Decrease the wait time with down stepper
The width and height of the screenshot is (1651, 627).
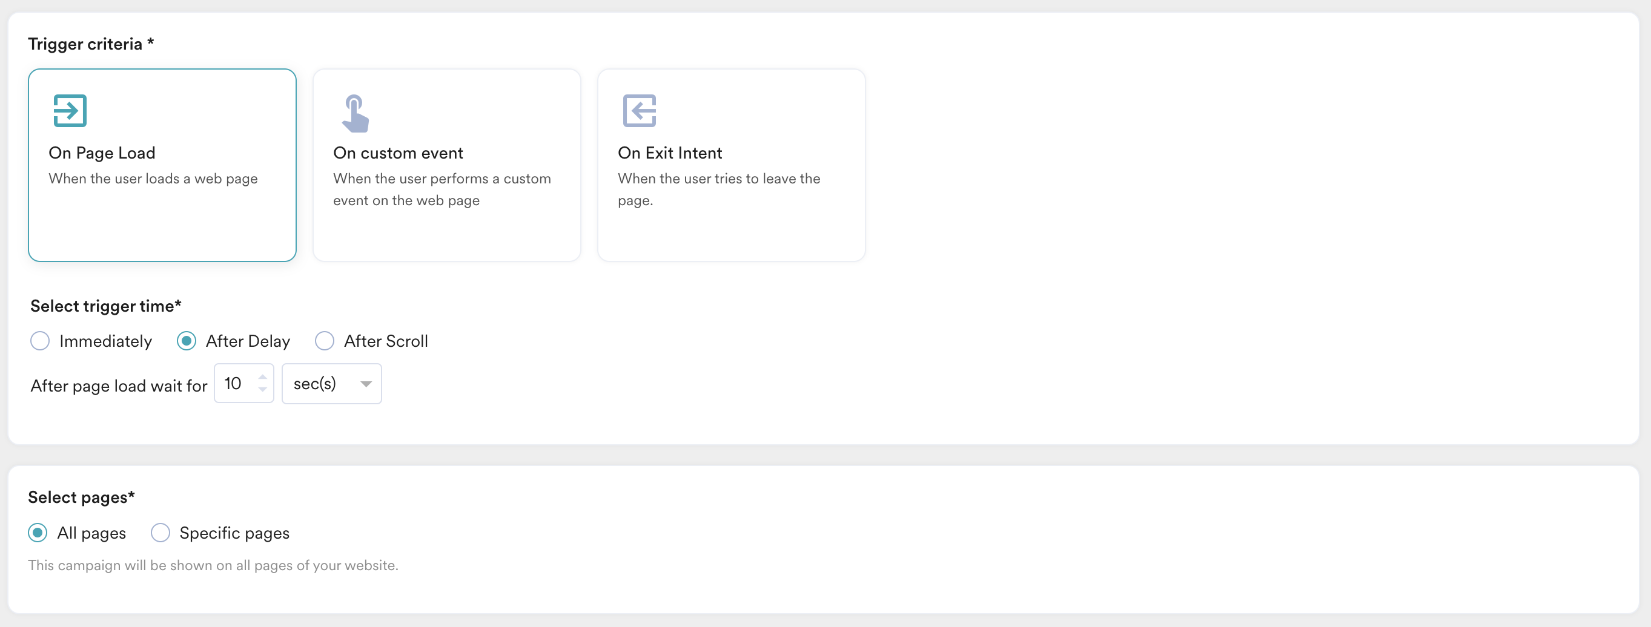click(x=262, y=389)
